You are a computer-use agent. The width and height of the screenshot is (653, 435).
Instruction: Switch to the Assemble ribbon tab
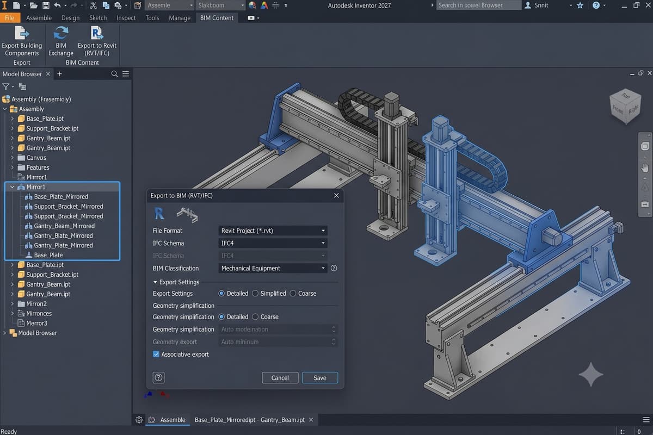pos(39,17)
